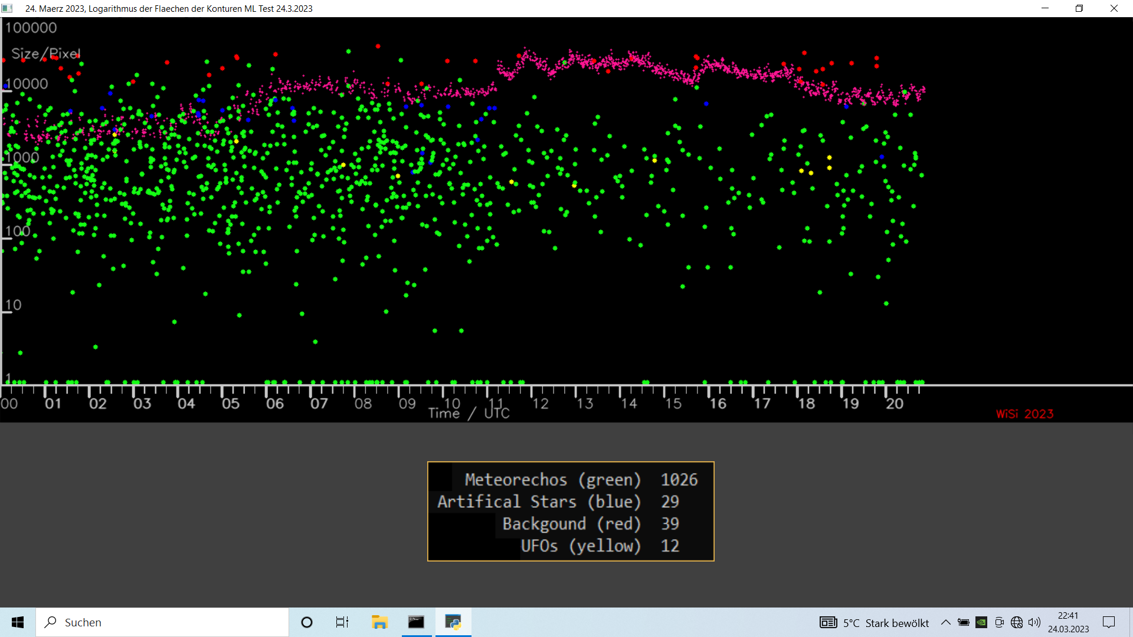Click the Suchen taskbar search box
The image size is (1133, 637).
tap(162, 622)
